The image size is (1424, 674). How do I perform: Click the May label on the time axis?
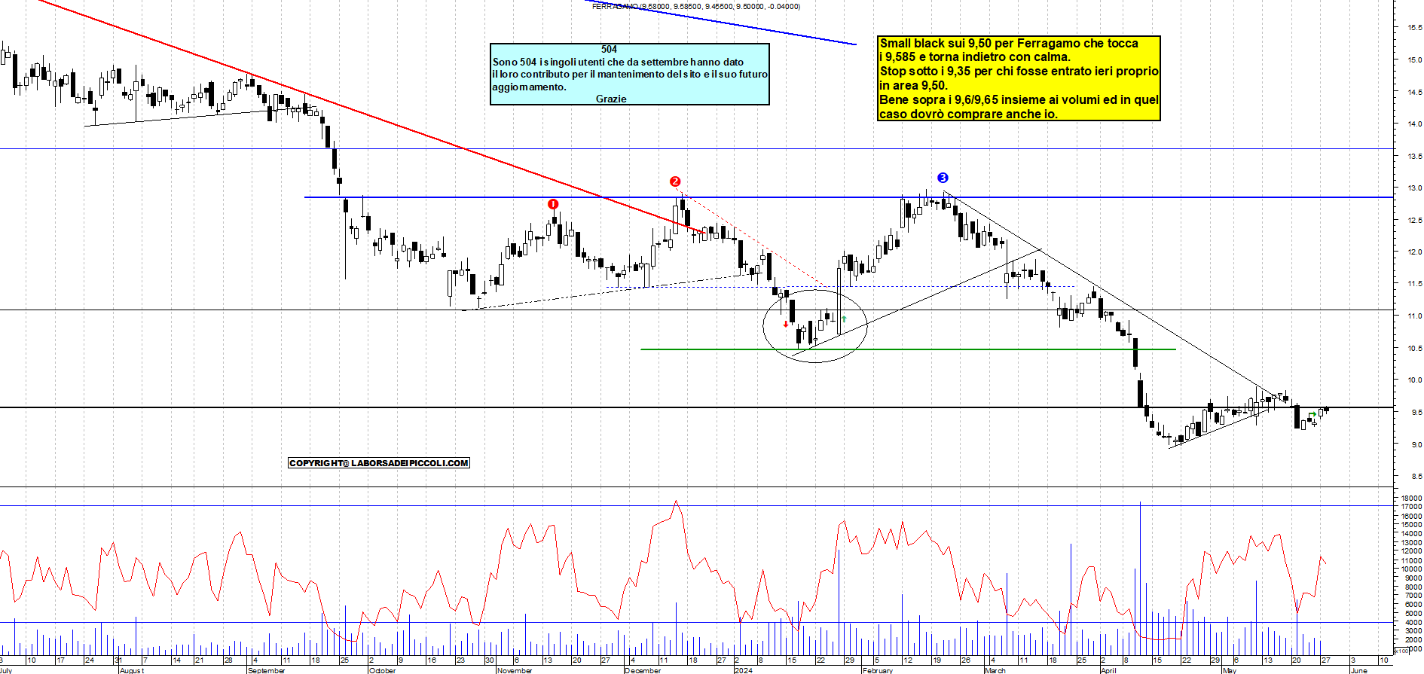click(1230, 669)
